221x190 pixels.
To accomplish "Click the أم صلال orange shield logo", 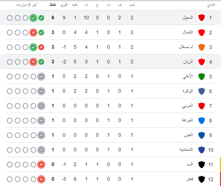I will click(202, 47).
